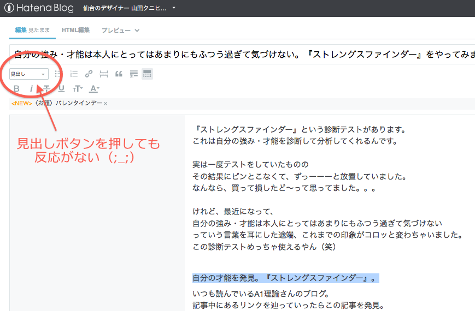Click the line これは自分の強み・才能を診断
Viewport: 475px width, 311px height.
295,141
